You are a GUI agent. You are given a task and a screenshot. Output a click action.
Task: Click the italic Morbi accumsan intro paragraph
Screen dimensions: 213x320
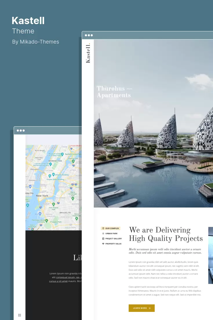click(165, 251)
